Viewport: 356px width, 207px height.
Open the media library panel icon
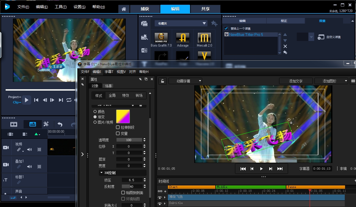(144, 24)
